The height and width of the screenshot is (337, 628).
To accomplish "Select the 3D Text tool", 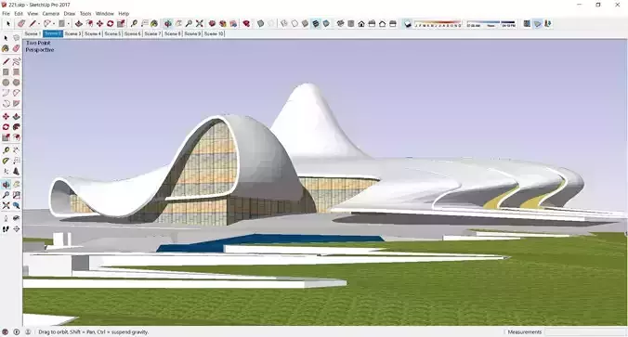I will [x=16, y=172].
